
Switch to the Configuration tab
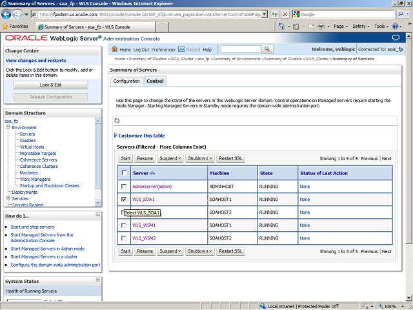tap(126, 81)
